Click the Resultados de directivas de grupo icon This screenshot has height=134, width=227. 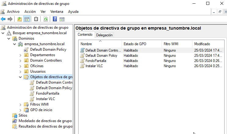15,126
